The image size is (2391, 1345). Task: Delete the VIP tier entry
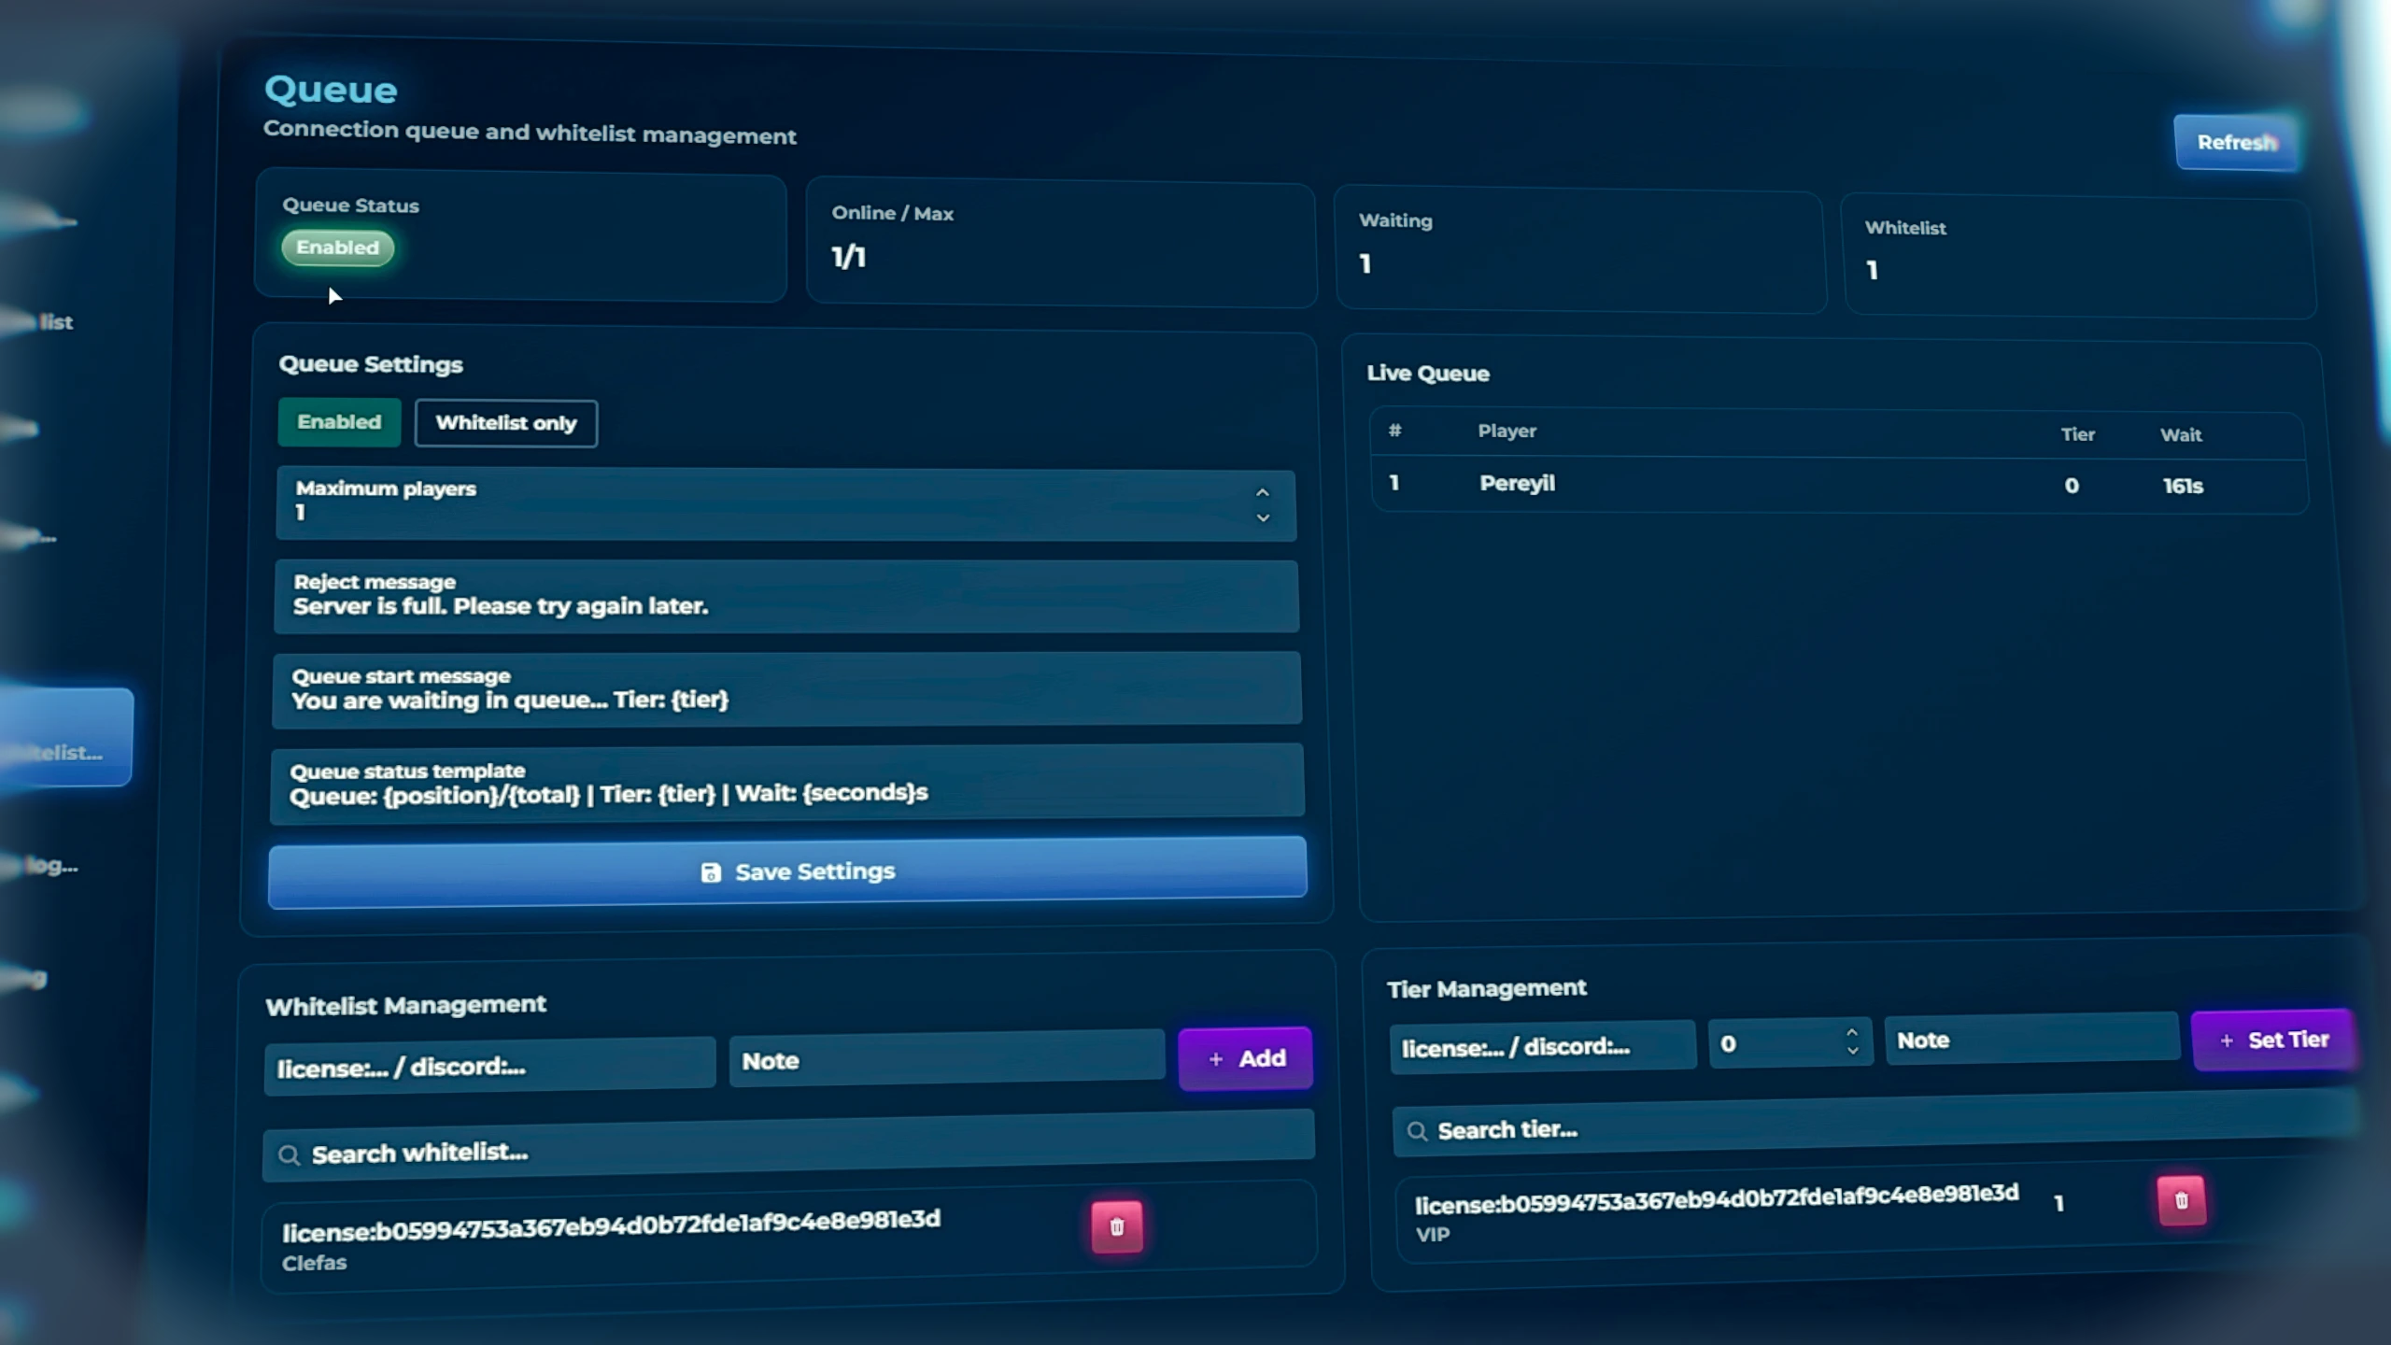point(2182,1200)
